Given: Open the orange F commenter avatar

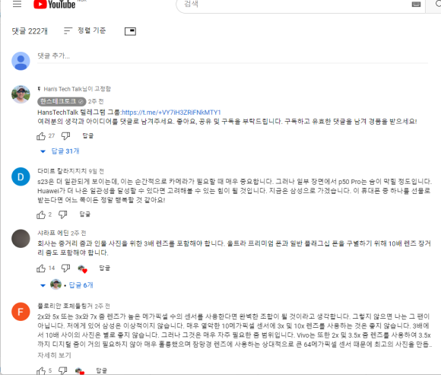Looking at the screenshot, I should pos(21,312).
